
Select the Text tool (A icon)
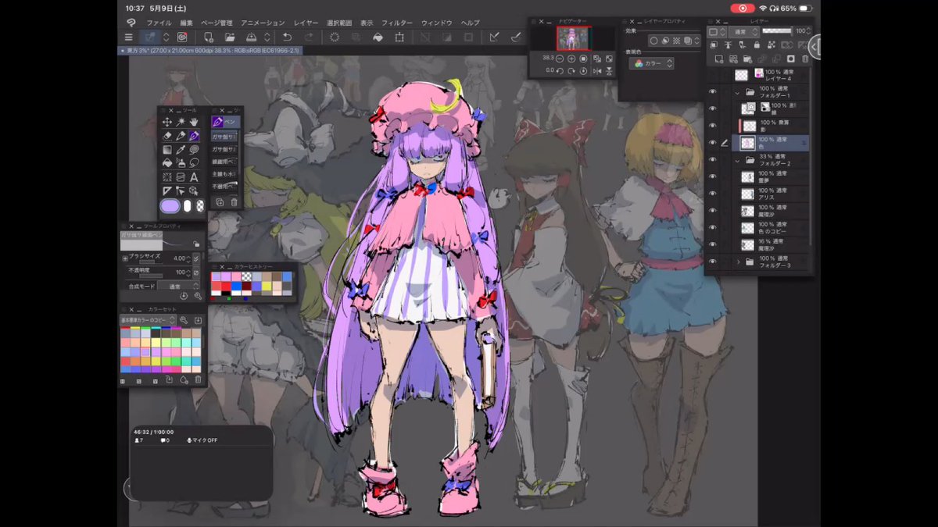click(194, 176)
